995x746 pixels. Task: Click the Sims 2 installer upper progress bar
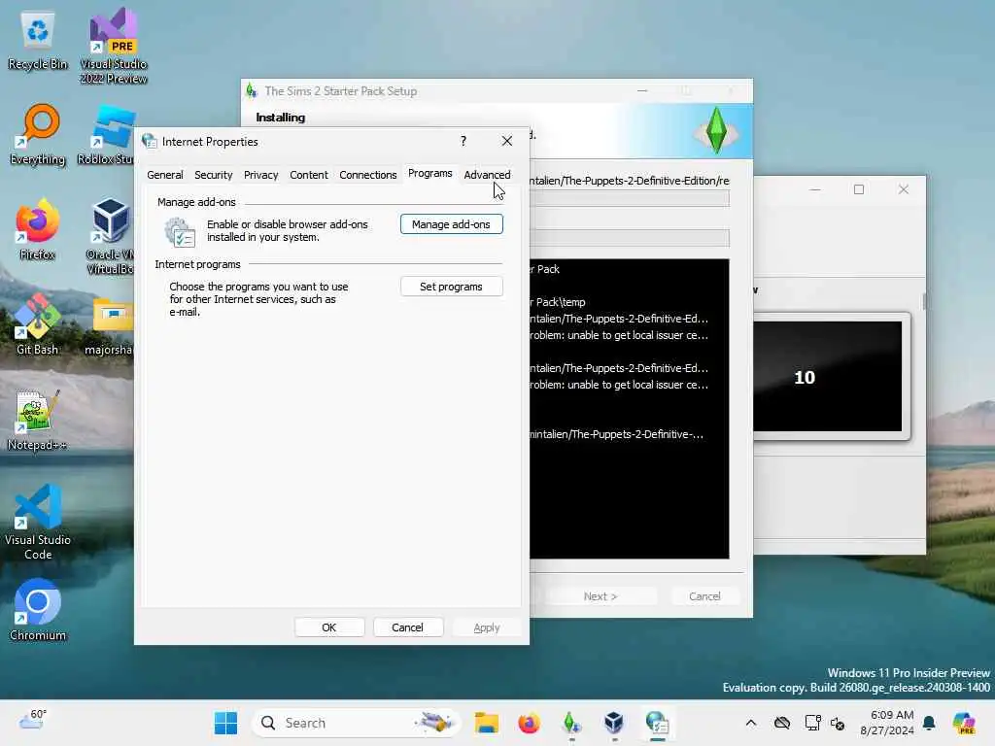(630, 198)
